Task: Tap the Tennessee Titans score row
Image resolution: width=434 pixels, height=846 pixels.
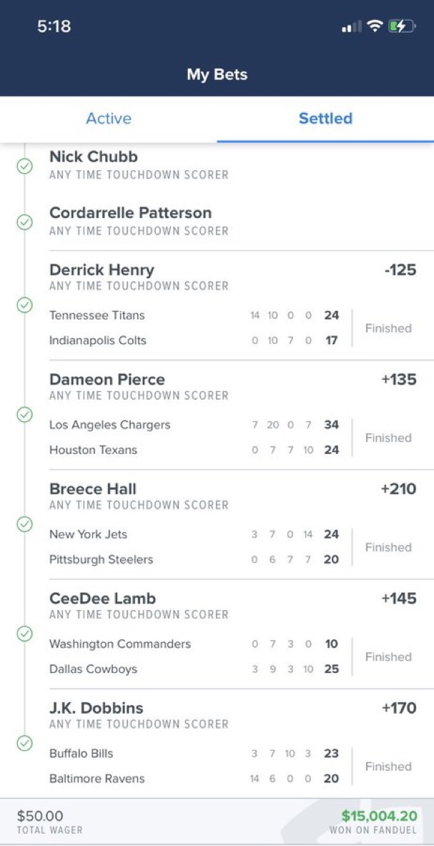Action: point(193,315)
